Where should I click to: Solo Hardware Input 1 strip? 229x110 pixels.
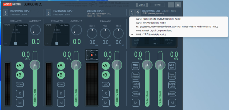[20, 94]
